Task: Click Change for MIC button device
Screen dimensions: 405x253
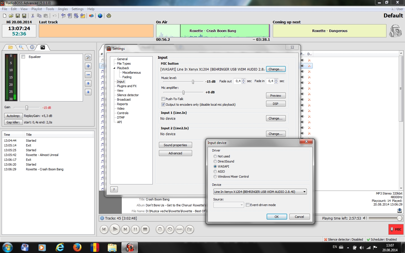Action: 276,69
